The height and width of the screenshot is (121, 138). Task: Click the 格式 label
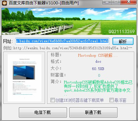point(56,61)
